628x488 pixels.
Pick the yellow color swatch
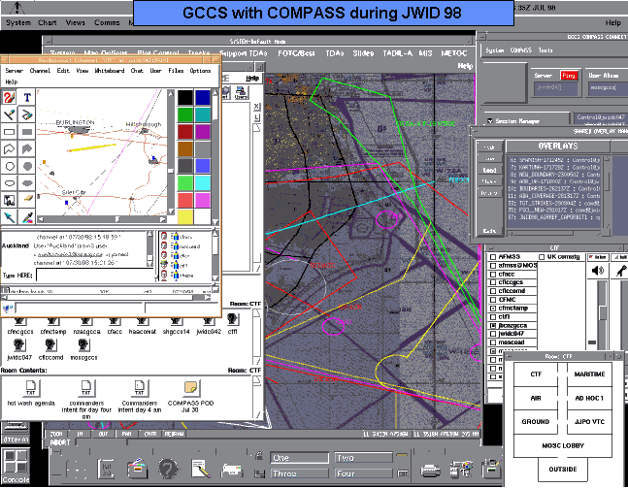coord(185,216)
